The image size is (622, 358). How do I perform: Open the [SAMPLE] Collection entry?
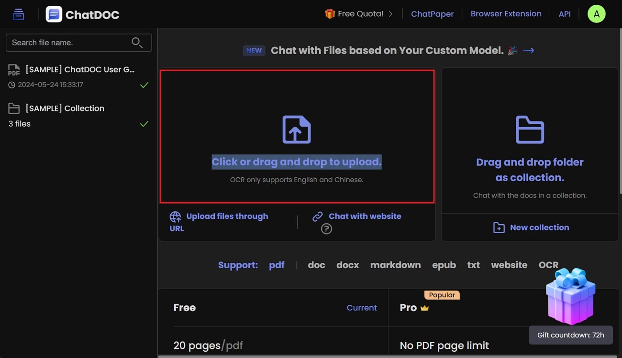65,108
